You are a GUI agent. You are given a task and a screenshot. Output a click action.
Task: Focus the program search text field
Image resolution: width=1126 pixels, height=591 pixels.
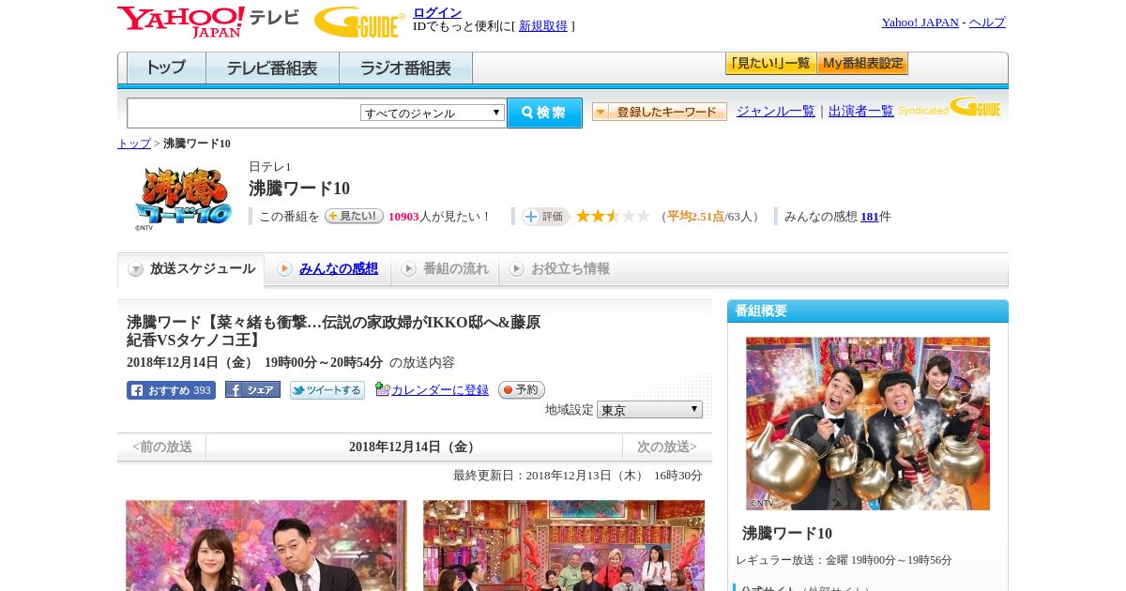click(244, 113)
